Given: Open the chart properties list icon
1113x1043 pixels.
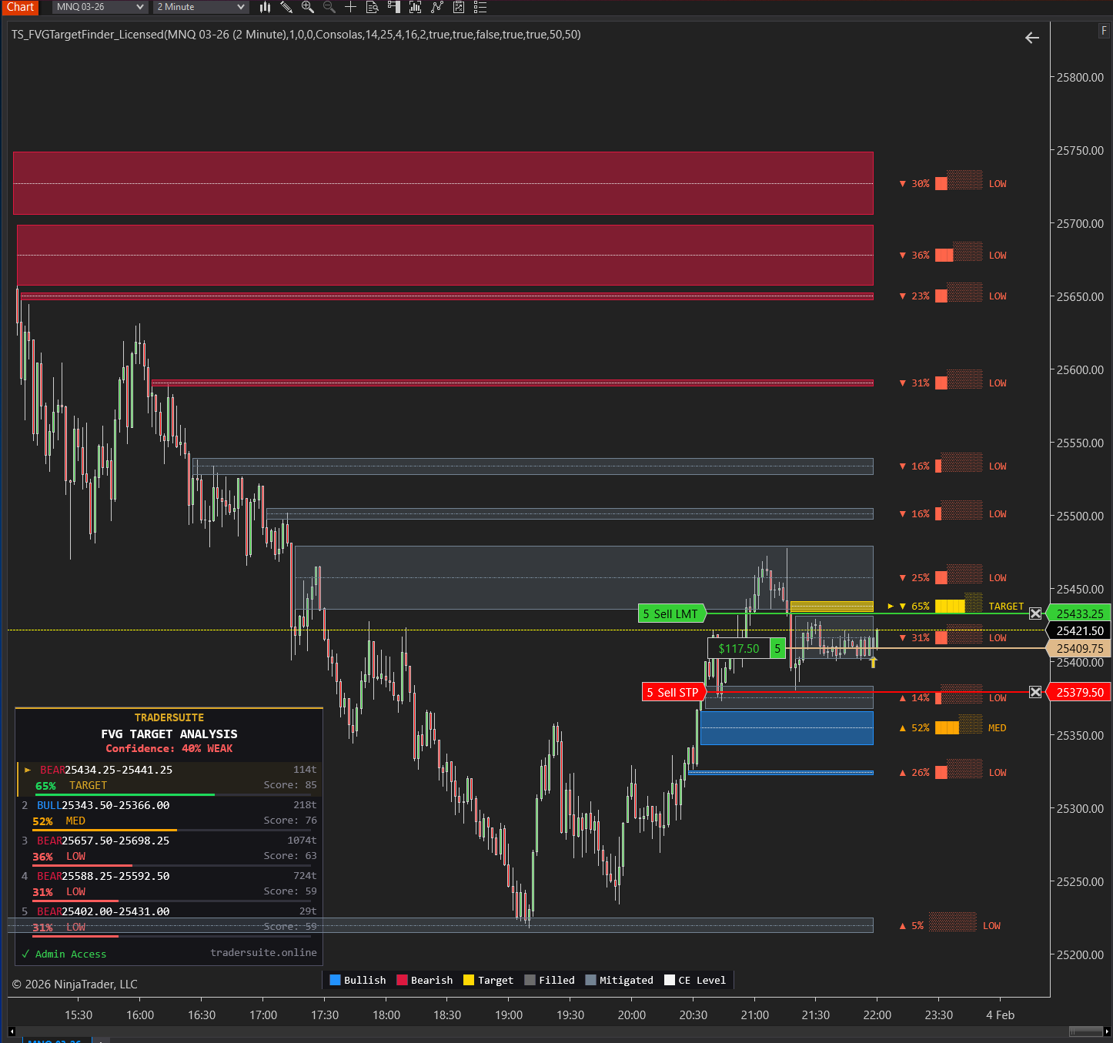Looking at the screenshot, I should [480, 7].
